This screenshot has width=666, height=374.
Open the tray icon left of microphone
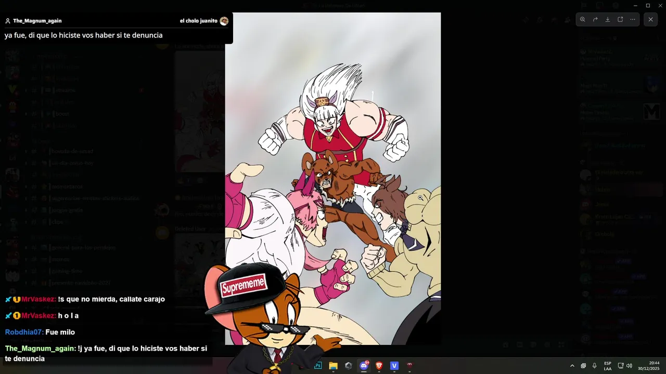[583, 366]
